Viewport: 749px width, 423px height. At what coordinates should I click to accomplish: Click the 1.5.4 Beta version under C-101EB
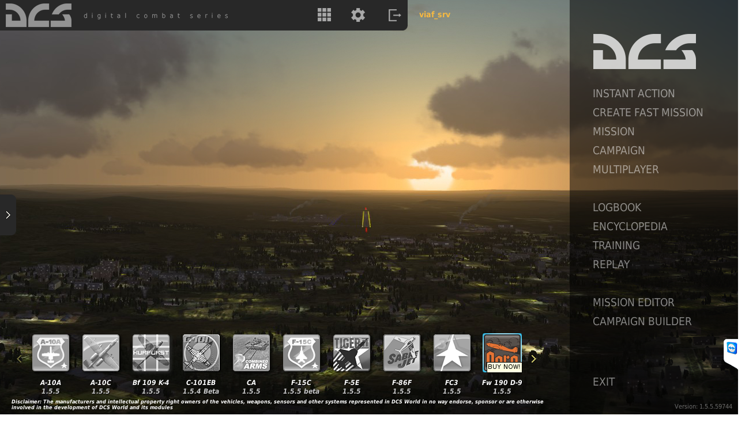201,391
